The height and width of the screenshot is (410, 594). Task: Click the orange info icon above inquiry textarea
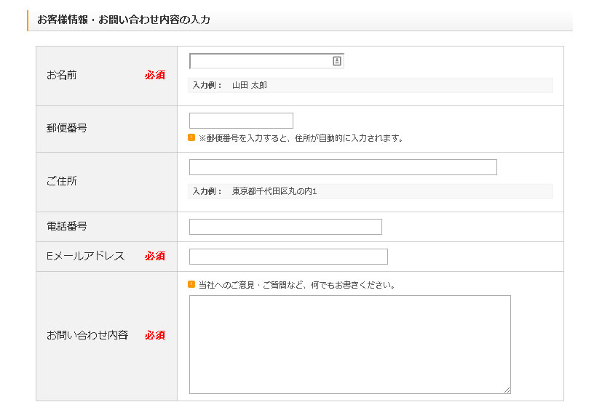(x=191, y=284)
